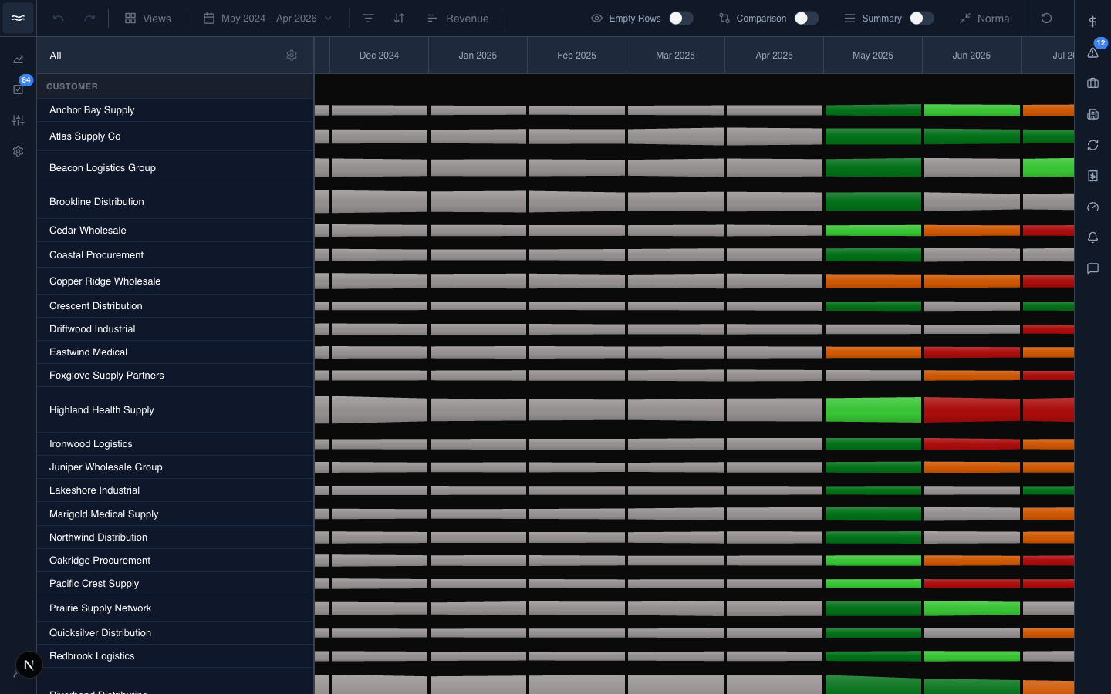Click the Mar 2025 column header
The height and width of the screenshot is (694, 1111).
[x=675, y=56]
